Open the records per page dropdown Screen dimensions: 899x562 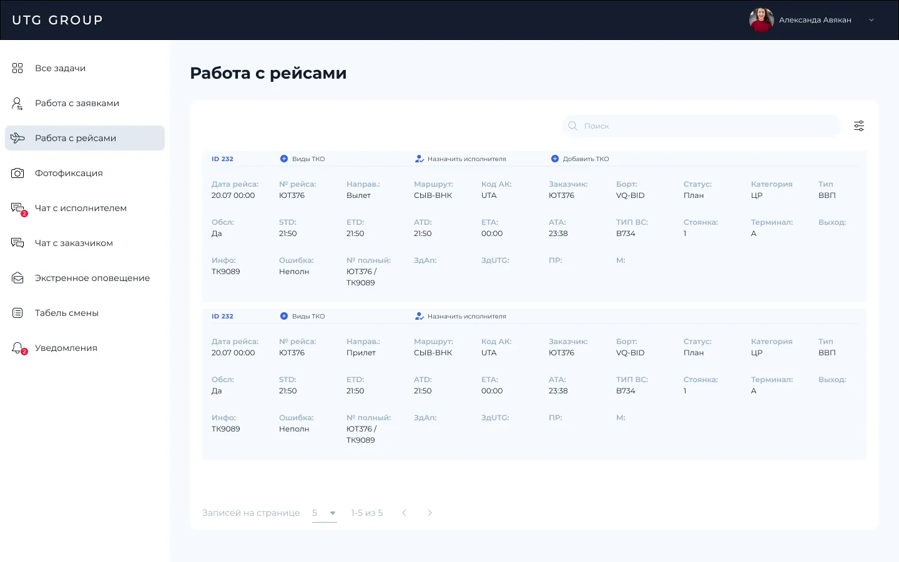coord(324,513)
